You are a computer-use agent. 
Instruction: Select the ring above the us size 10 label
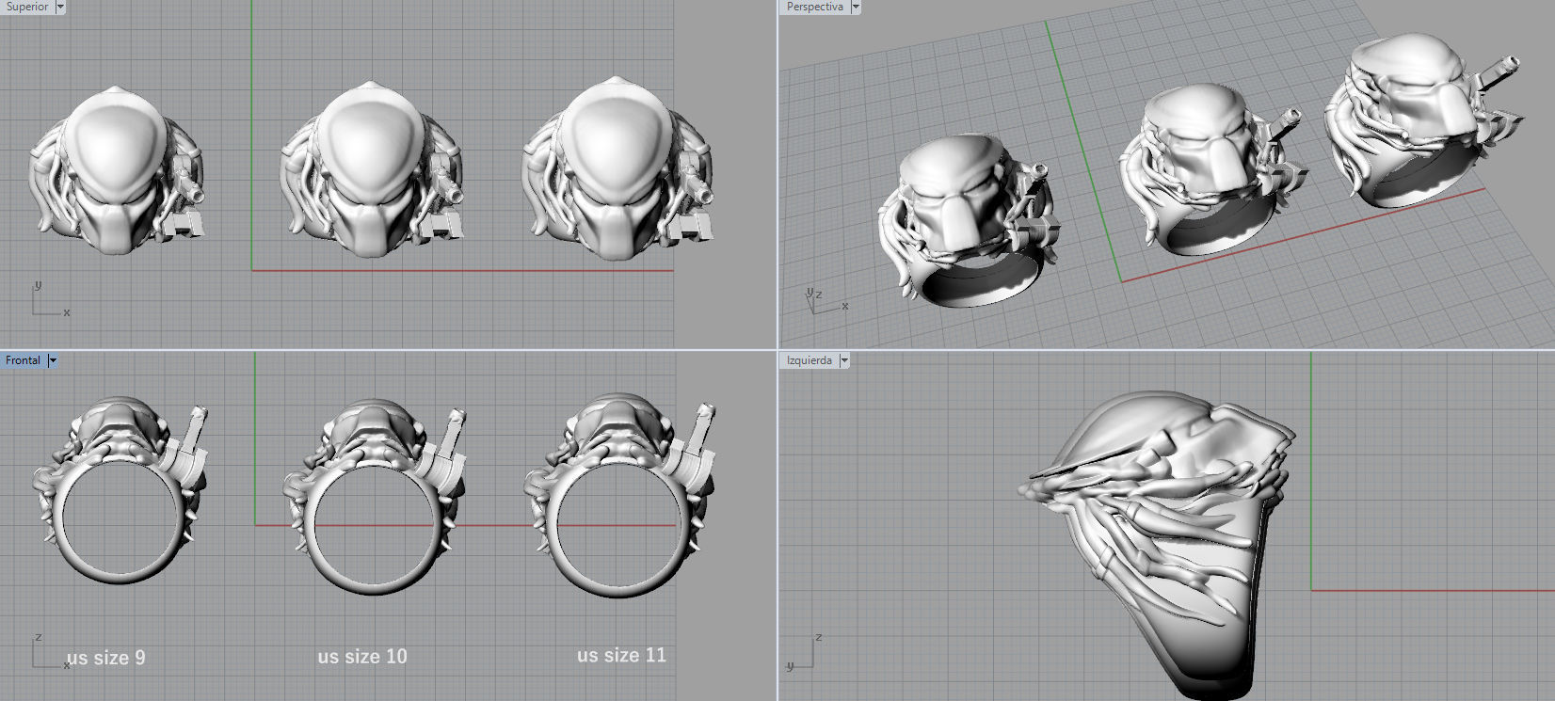pyautogui.click(x=375, y=495)
